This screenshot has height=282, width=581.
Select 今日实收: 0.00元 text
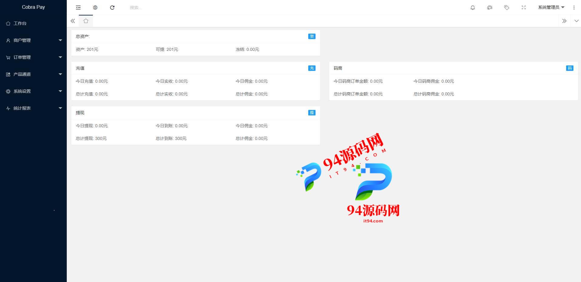(172, 81)
